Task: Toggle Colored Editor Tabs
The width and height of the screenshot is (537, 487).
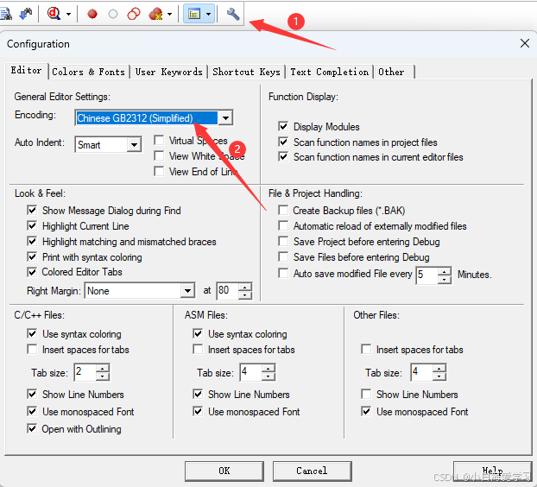Action: pos(32,272)
